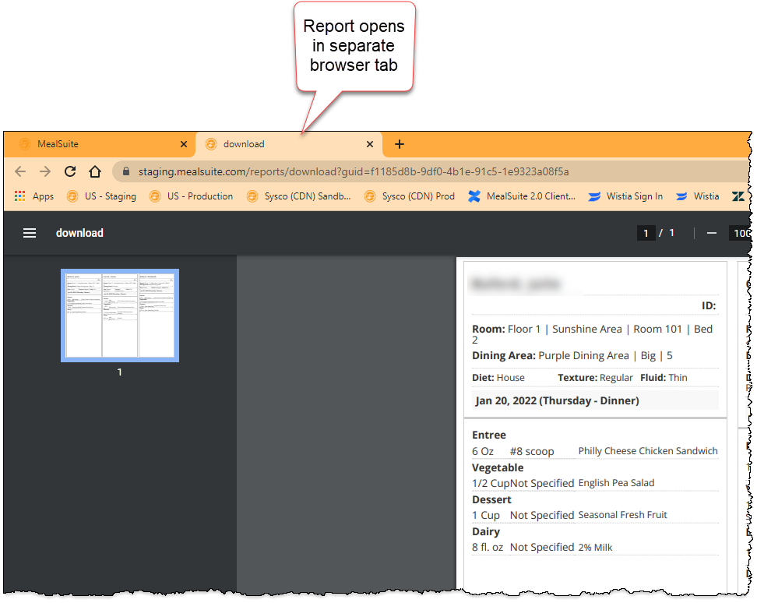The width and height of the screenshot is (757, 603).
Task: Click the 'Texture: Regular' text
Action: pos(595,378)
